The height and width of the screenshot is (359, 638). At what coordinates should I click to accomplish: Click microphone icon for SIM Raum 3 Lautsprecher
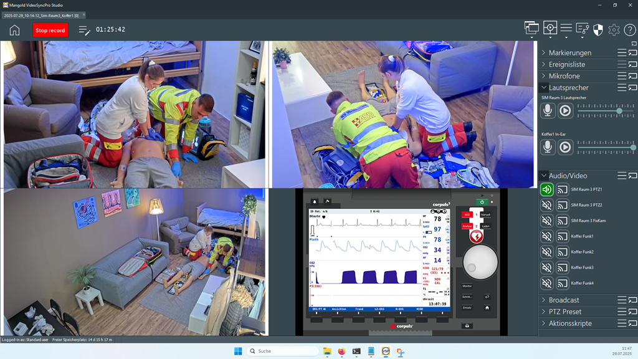point(547,111)
